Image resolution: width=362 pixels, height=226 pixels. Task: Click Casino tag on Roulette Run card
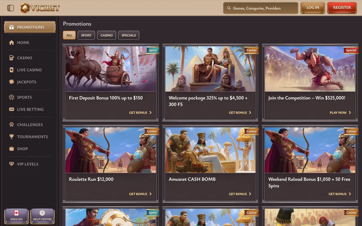point(152,131)
